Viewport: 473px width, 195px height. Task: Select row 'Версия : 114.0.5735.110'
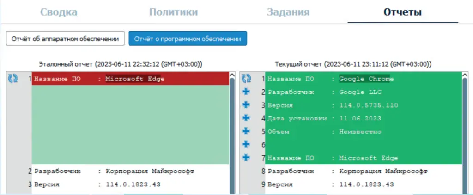point(364,105)
